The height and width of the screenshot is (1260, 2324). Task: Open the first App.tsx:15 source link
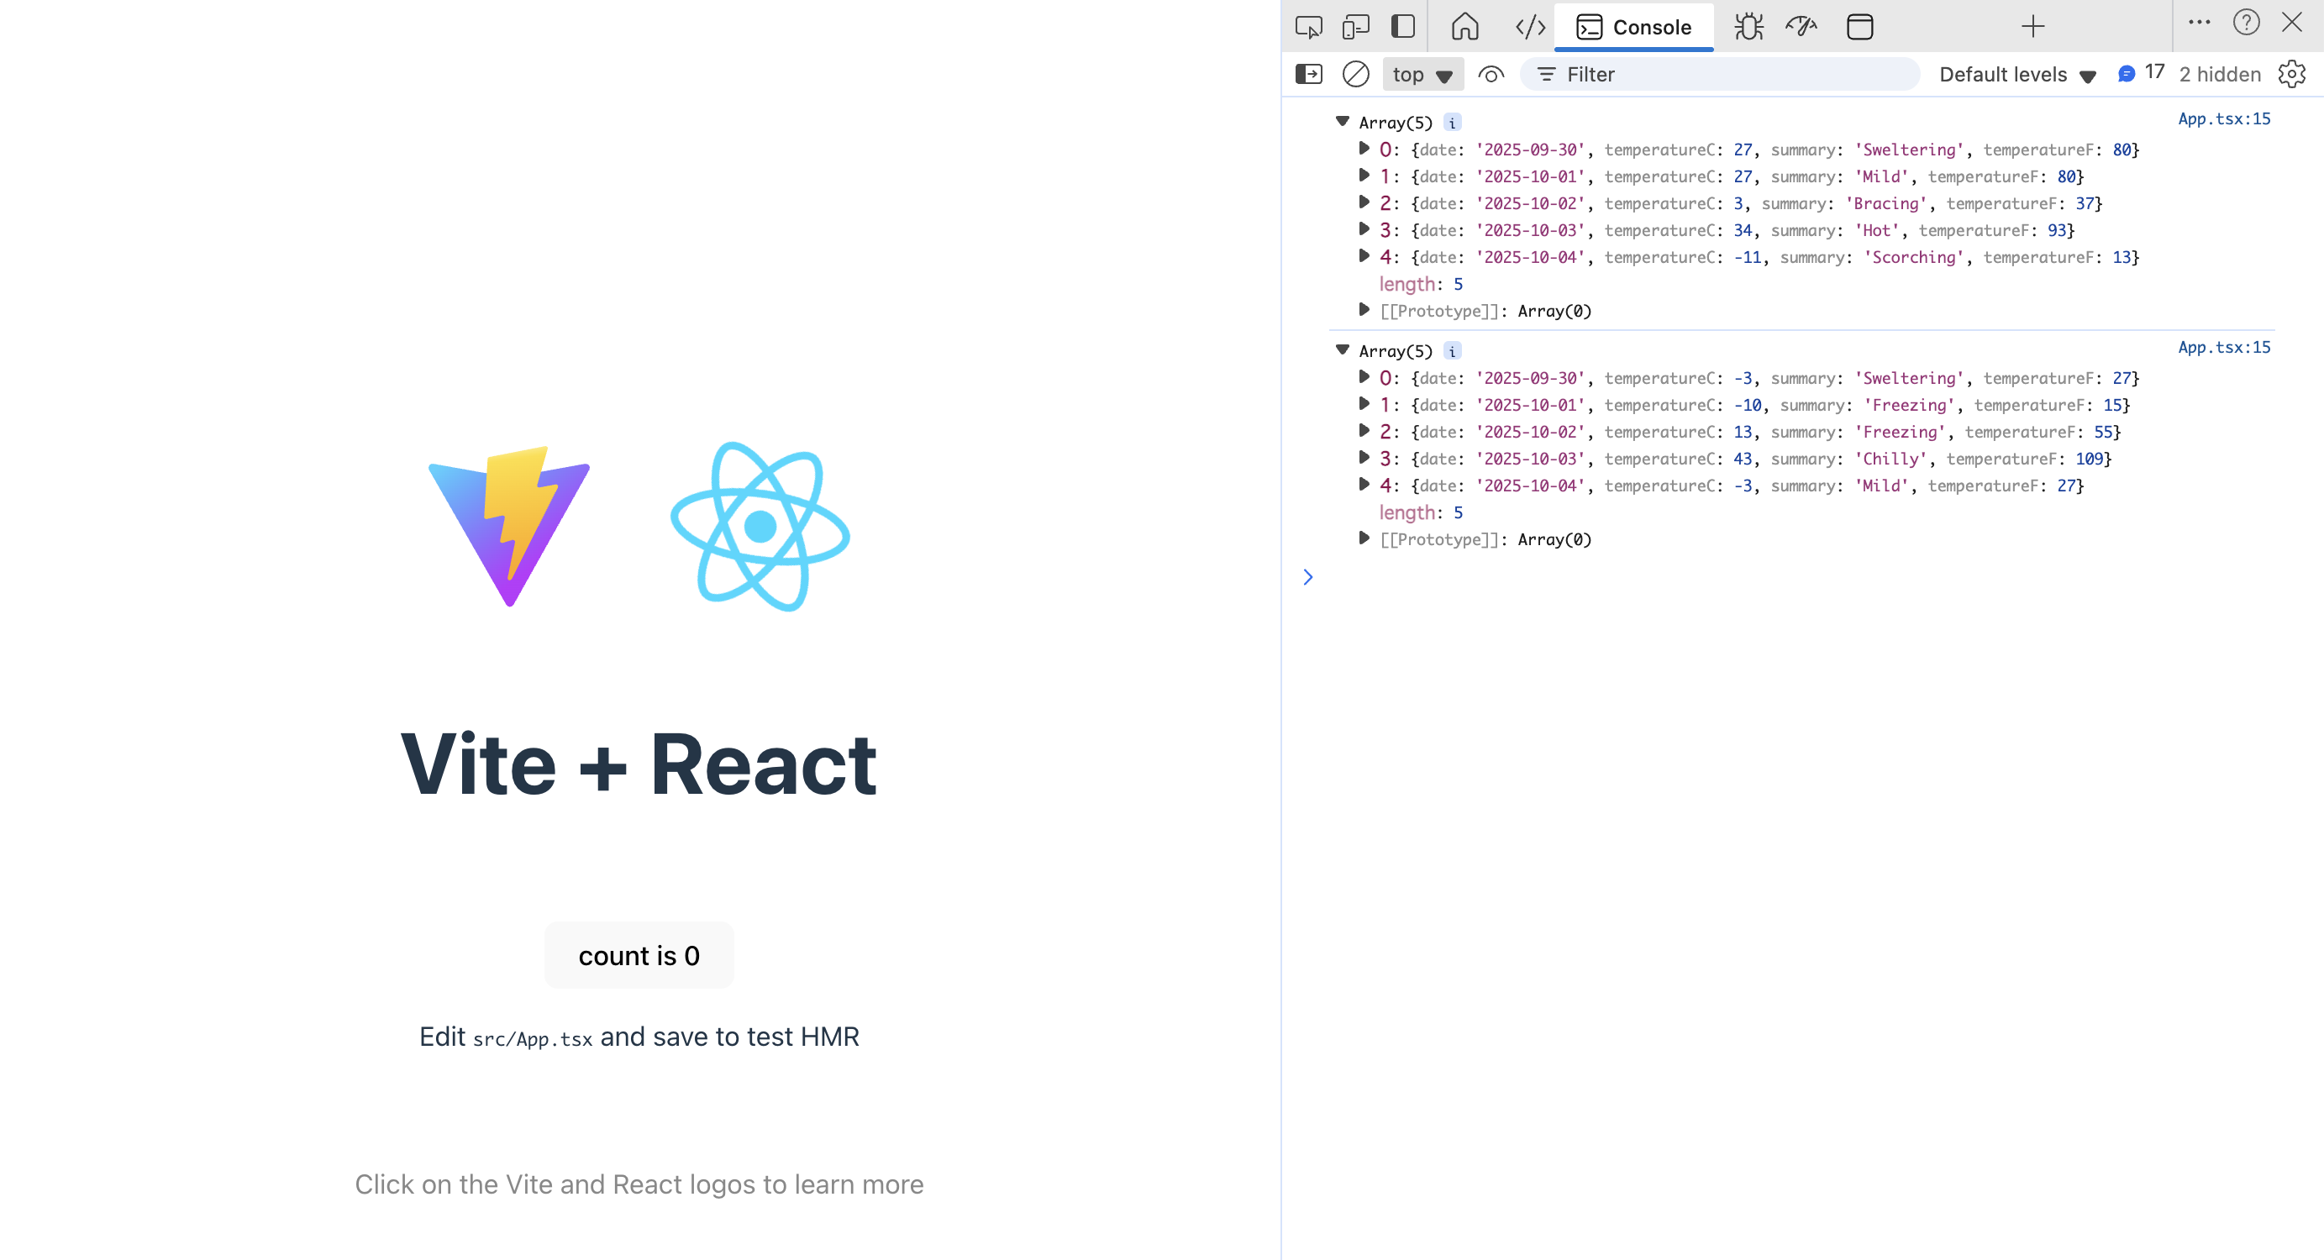pos(2223,119)
